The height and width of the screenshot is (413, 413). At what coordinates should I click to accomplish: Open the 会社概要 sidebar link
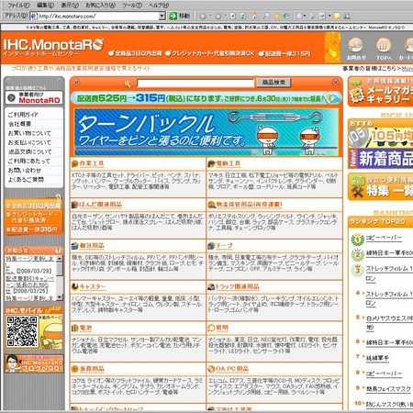[19, 124]
